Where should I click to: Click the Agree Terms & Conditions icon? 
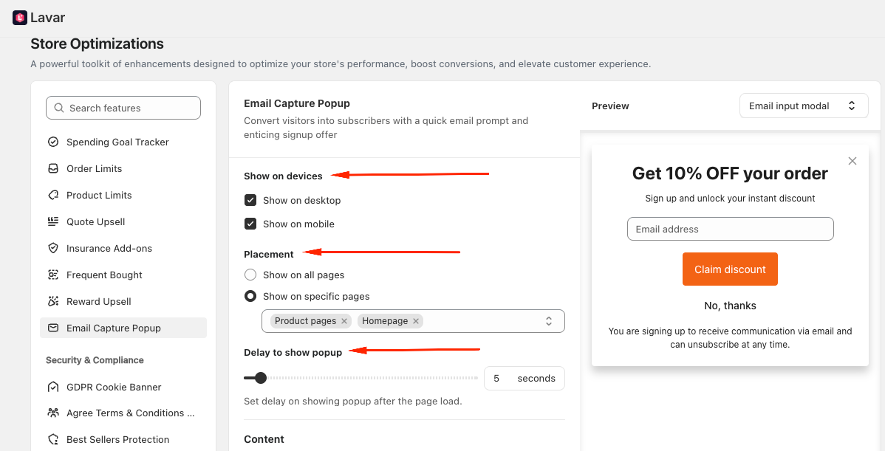(53, 413)
